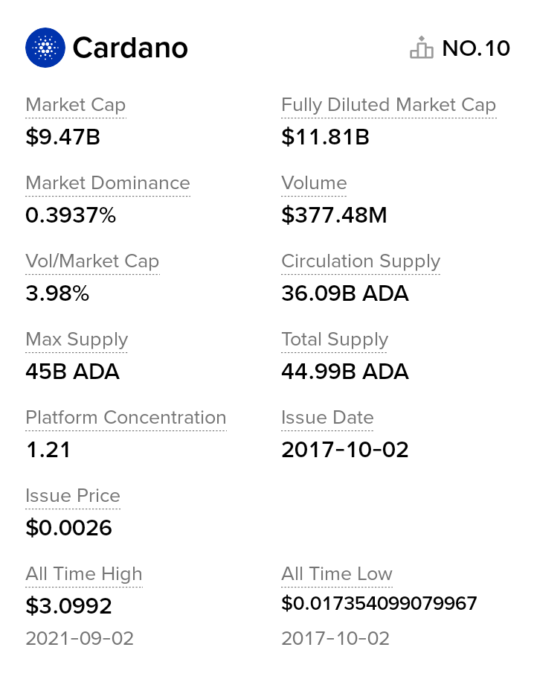Viewport: 534px width, 691px height.
Task: Click the All Time High label
Action: [x=84, y=574]
